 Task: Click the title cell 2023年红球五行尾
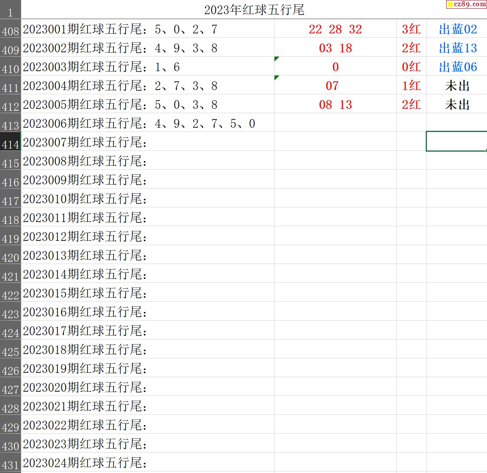coord(254,10)
